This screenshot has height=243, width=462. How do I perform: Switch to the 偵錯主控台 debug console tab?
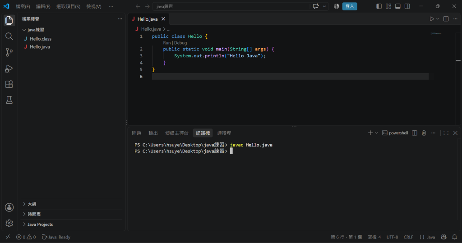(x=176, y=133)
